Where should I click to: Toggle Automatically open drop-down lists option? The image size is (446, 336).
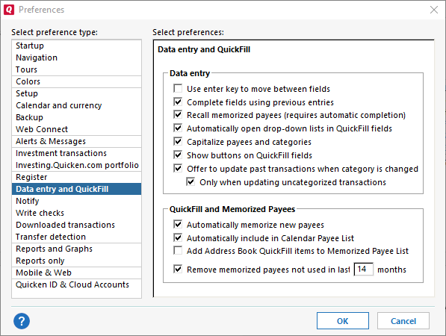click(x=178, y=128)
